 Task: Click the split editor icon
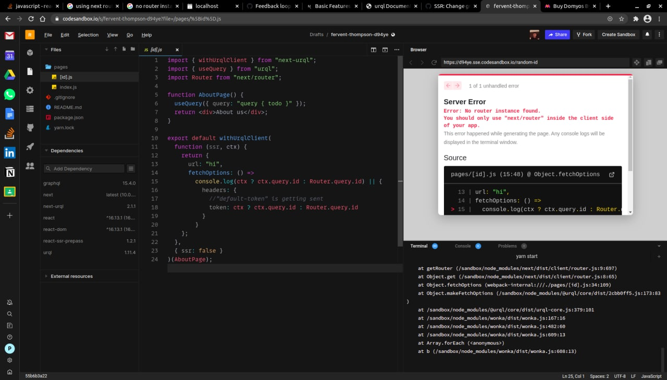coord(374,50)
